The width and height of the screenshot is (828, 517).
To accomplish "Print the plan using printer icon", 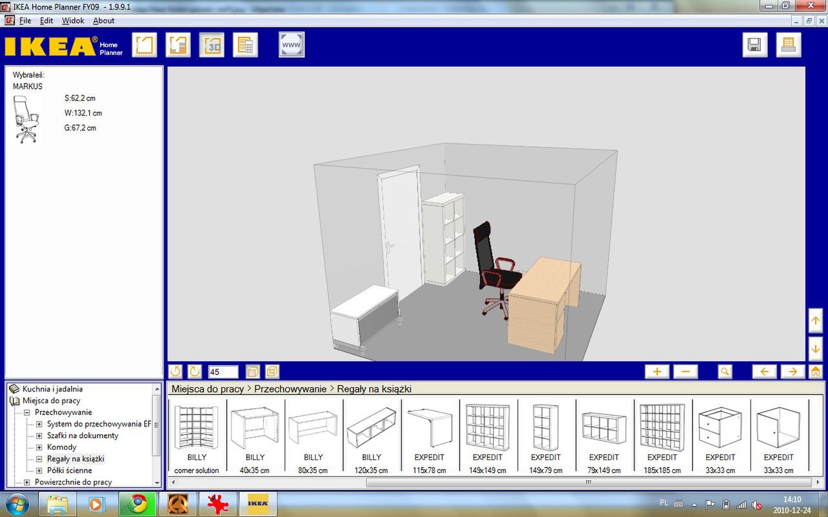I will point(789,45).
